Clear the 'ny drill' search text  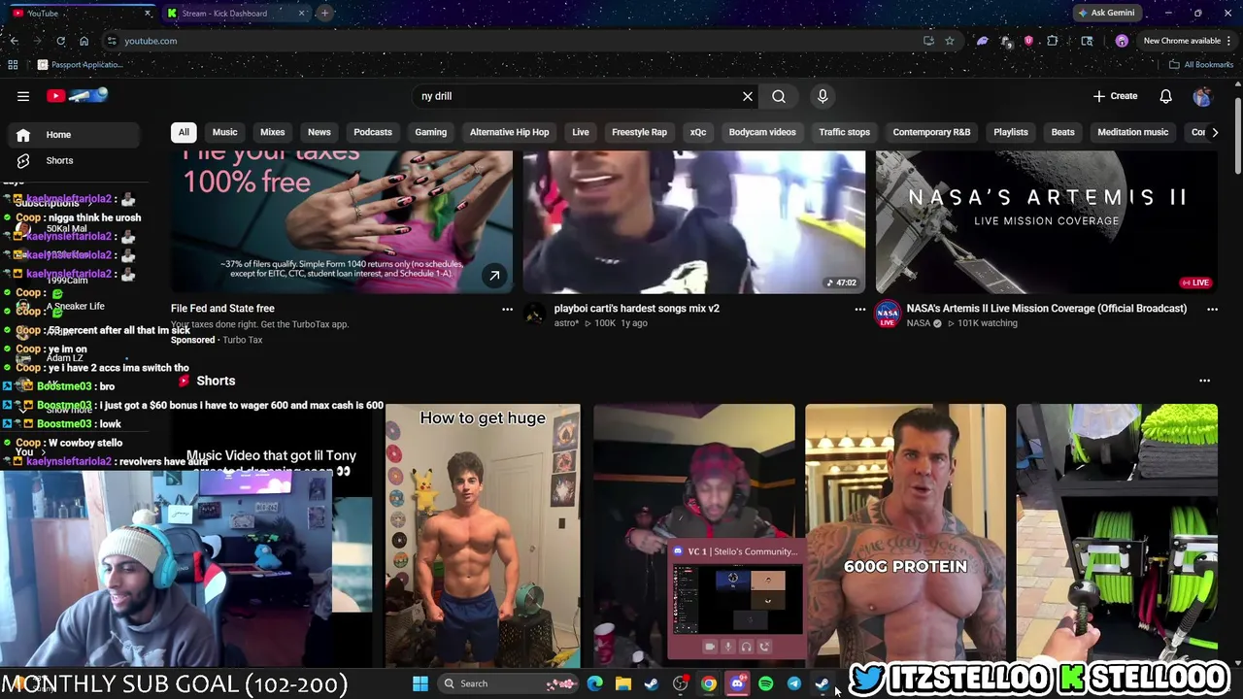pyautogui.click(x=748, y=96)
